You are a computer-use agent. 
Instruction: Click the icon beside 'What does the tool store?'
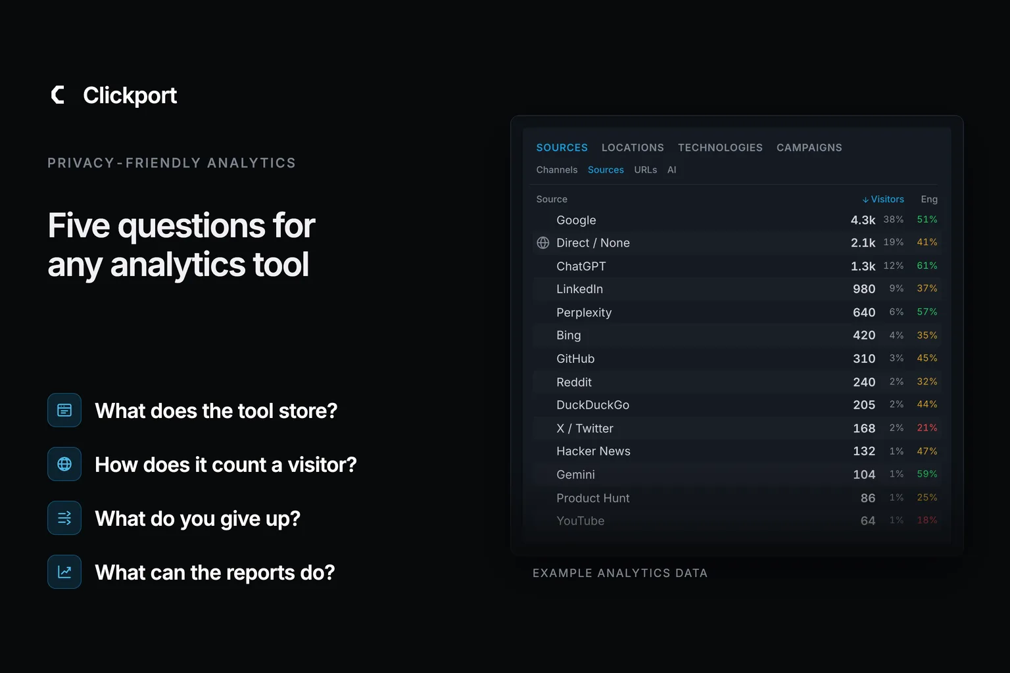pyautogui.click(x=64, y=410)
